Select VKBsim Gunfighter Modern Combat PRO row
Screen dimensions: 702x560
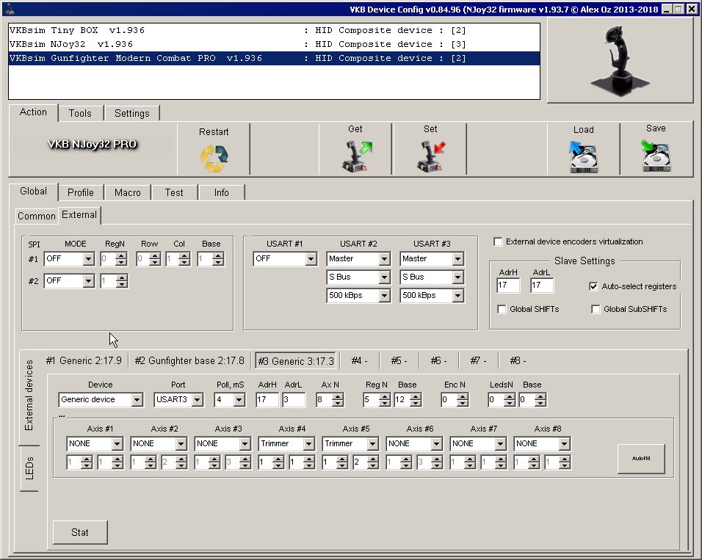click(x=274, y=58)
